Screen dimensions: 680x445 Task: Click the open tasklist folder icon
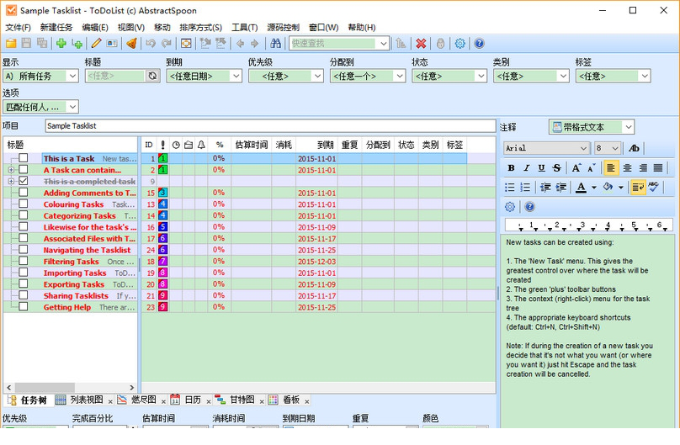(x=11, y=44)
